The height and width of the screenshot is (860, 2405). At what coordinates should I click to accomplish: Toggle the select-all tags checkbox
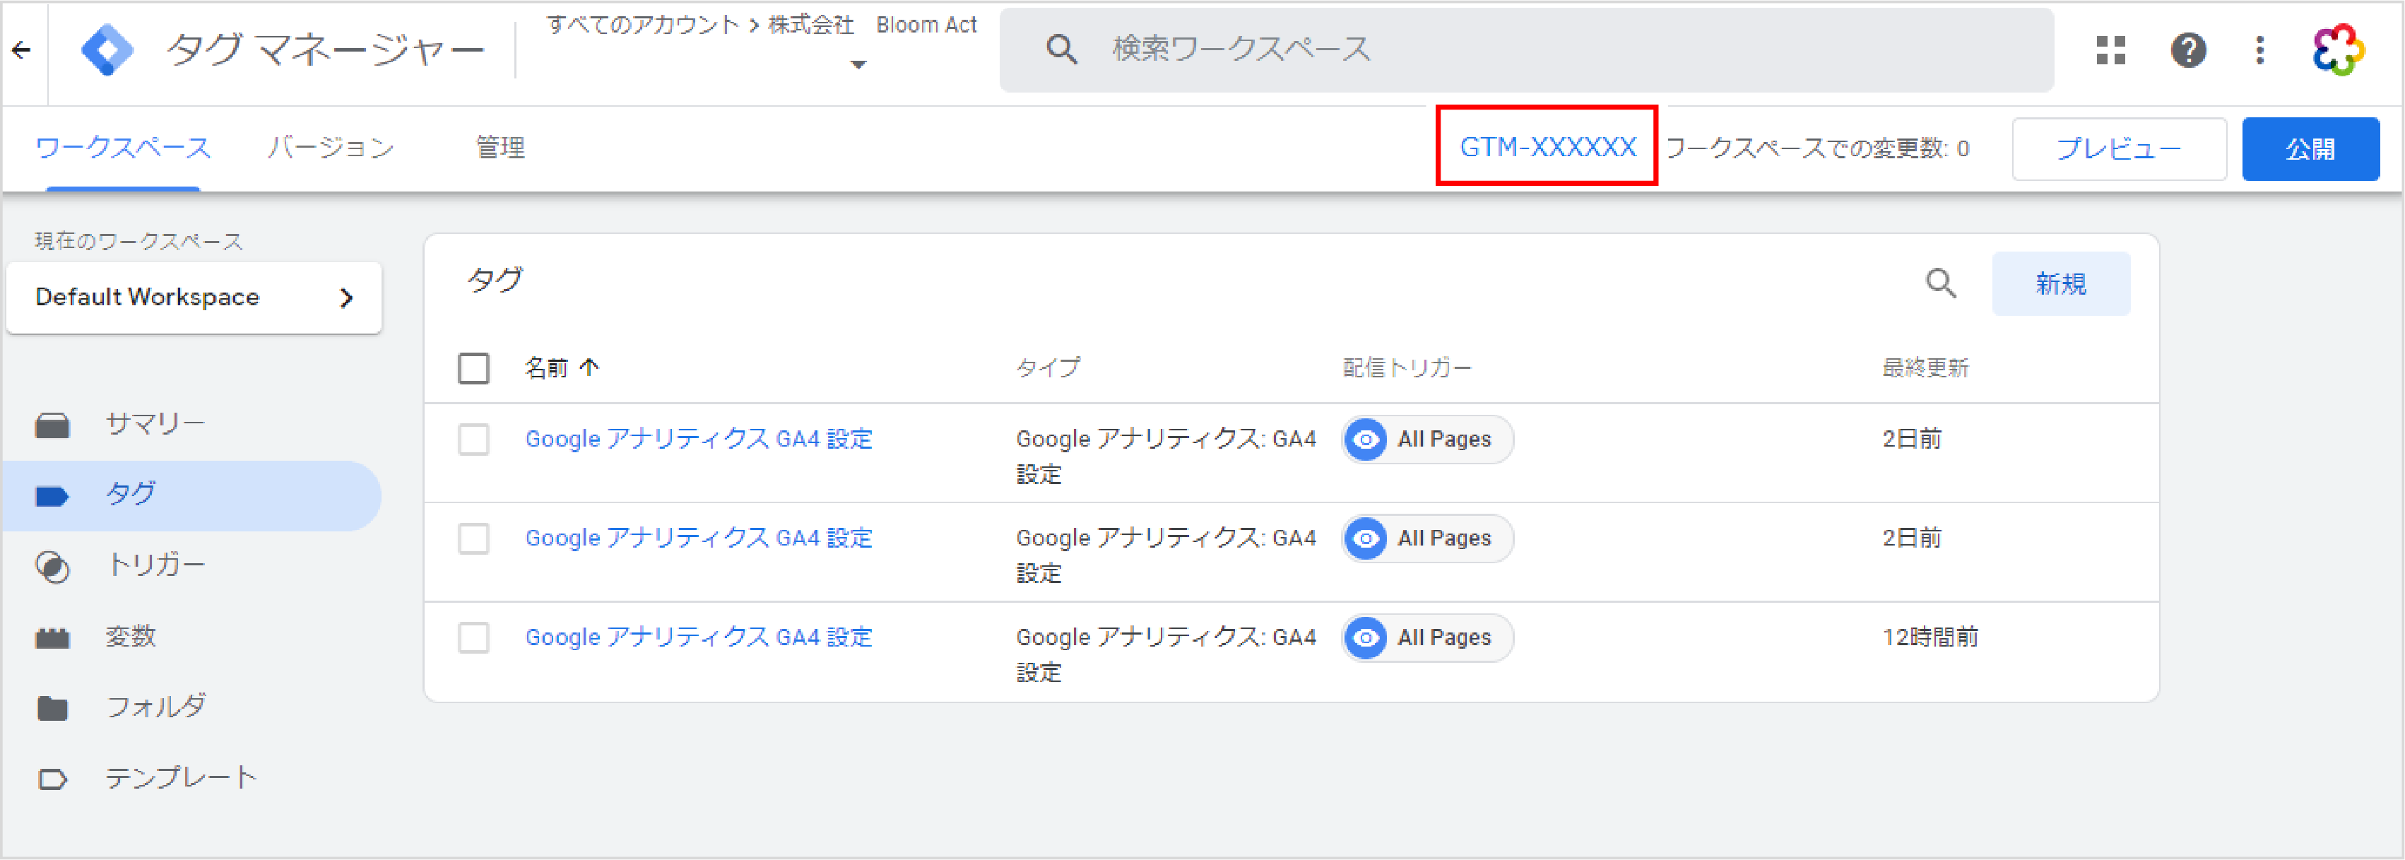473,368
